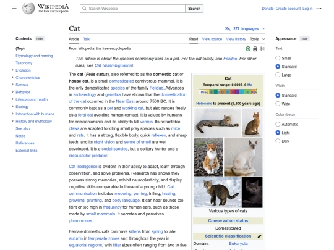This screenshot has height=250, width=334.
Task: Select Light color mode
Action: [x=278, y=133]
